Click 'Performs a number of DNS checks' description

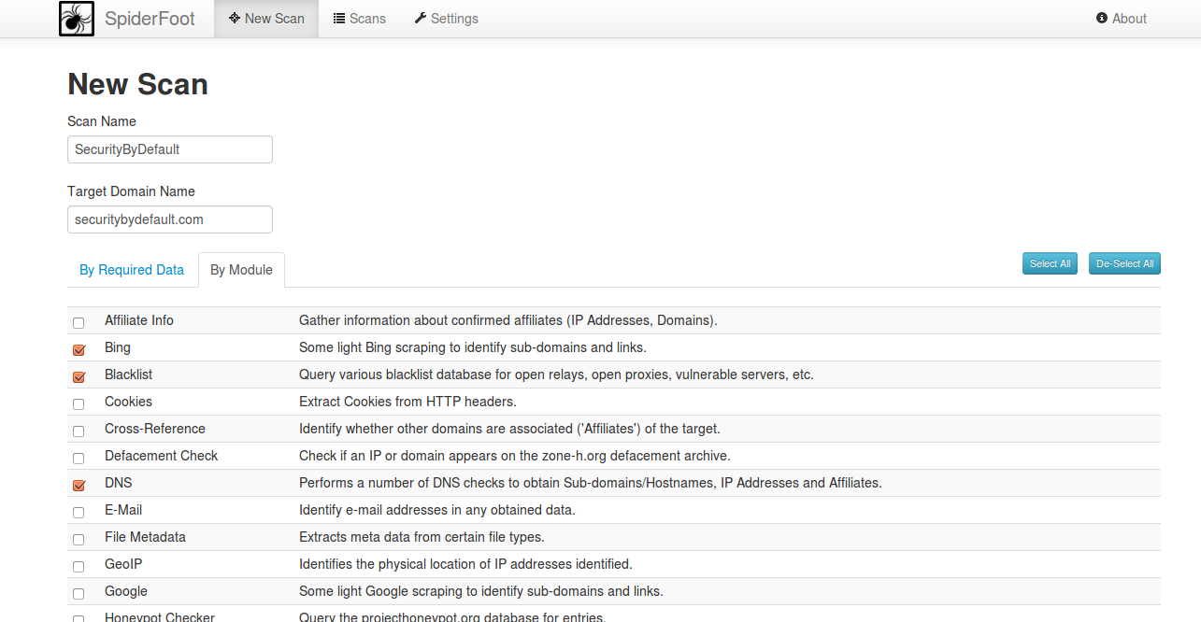[x=591, y=483]
